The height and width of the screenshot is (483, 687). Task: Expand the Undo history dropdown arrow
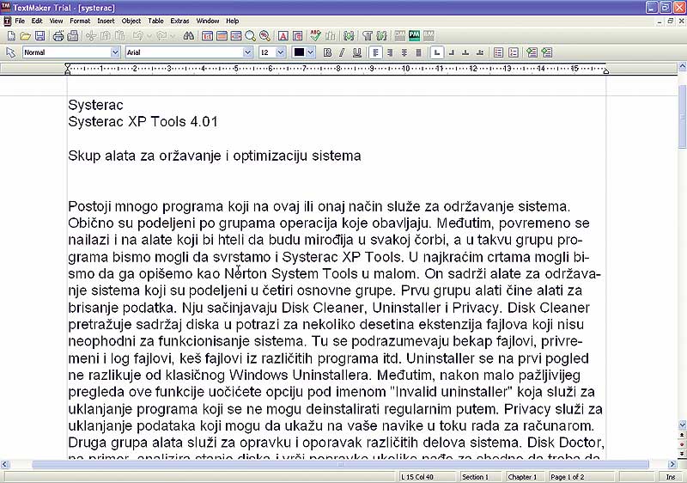coord(149,36)
